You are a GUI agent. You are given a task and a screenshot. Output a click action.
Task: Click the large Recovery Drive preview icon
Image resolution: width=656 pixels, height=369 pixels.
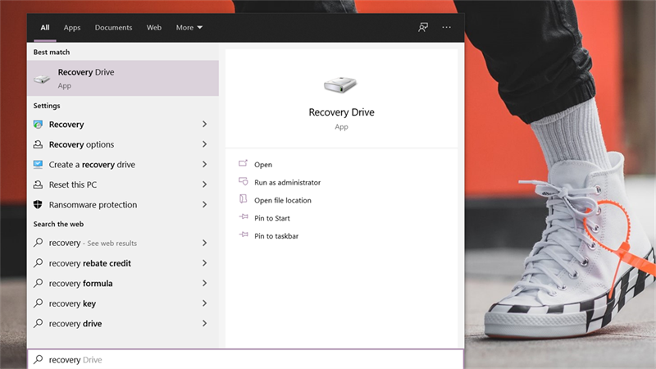[x=340, y=85]
